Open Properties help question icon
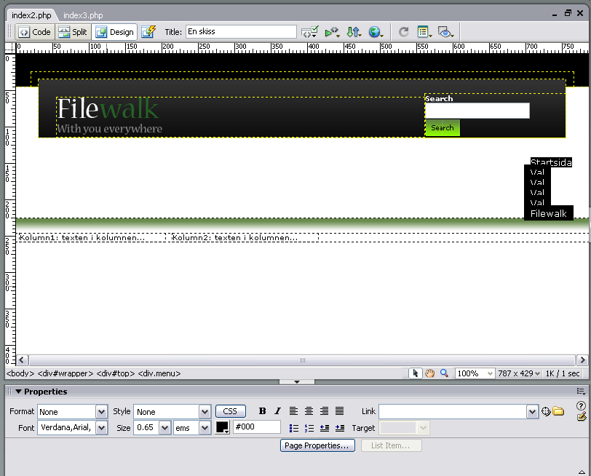Image resolution: width=591 pixels, height=476 pixels. tap(581, 405)
